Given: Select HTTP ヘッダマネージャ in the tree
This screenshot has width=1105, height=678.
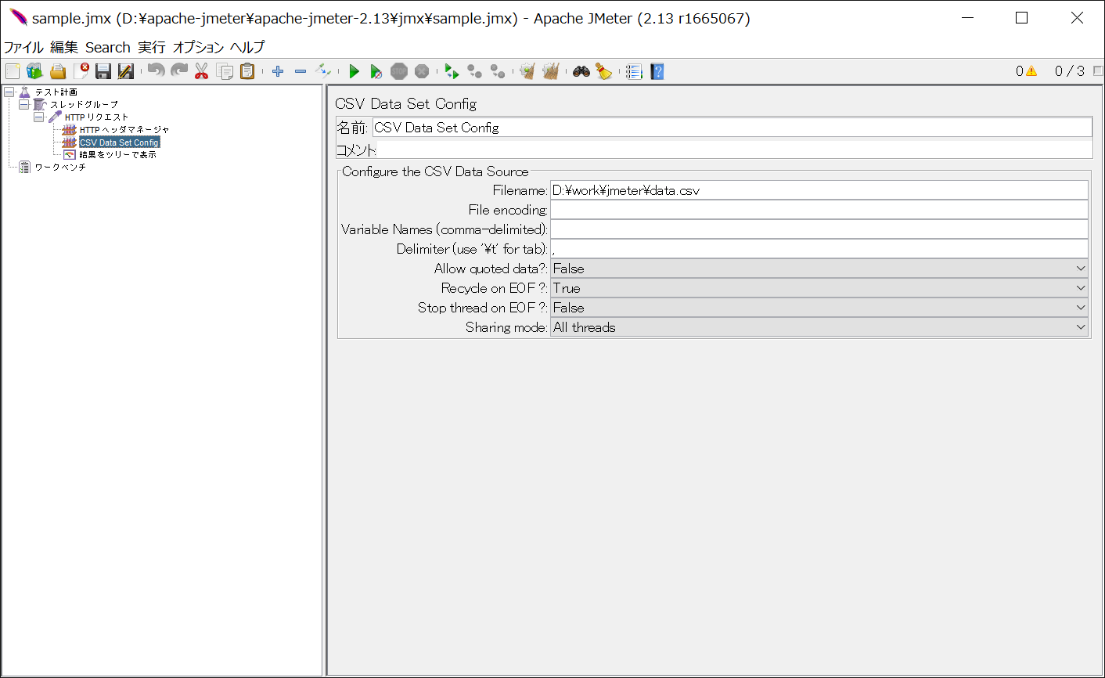Looking at the screenshot, I should pos(124,130).
